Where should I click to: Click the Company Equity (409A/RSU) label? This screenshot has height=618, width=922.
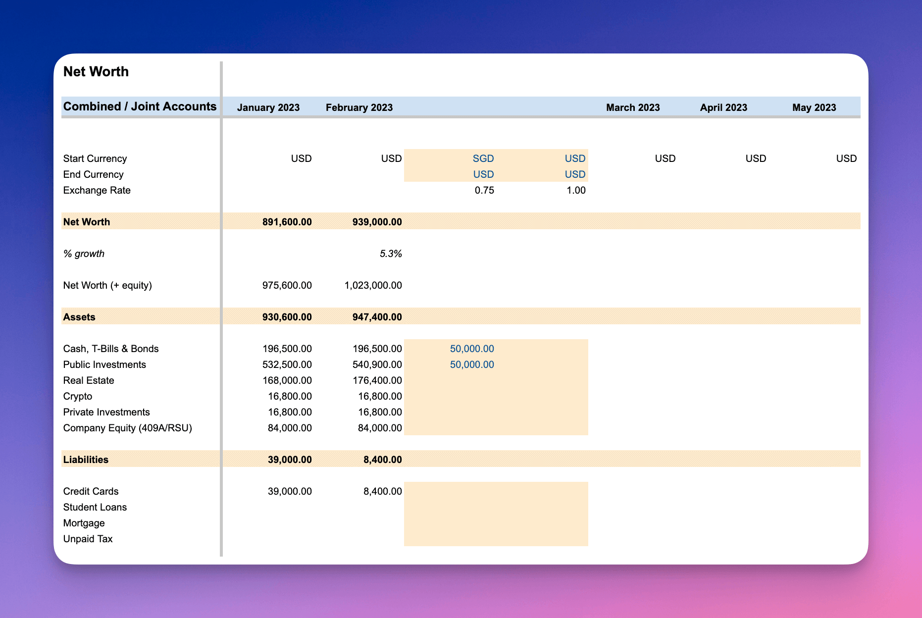[x=127, y=428]
